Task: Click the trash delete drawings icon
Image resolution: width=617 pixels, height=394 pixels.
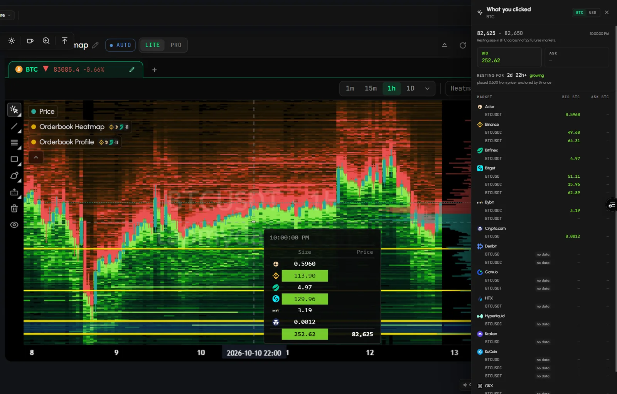Action: [14, 209]
